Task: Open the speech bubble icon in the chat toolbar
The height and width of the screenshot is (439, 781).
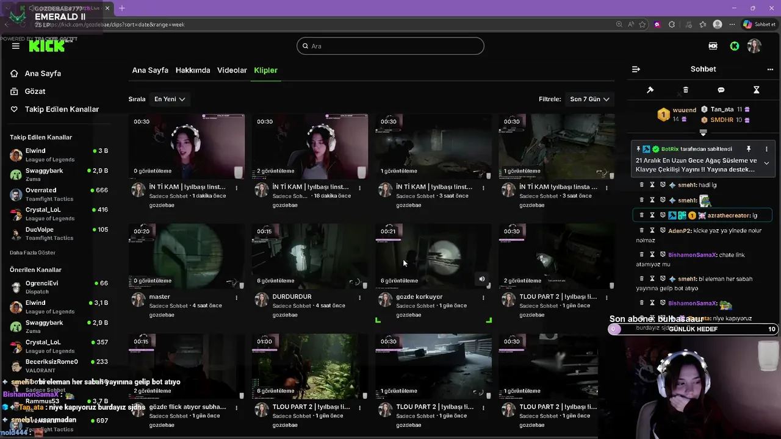Action: tap(721, 90)
